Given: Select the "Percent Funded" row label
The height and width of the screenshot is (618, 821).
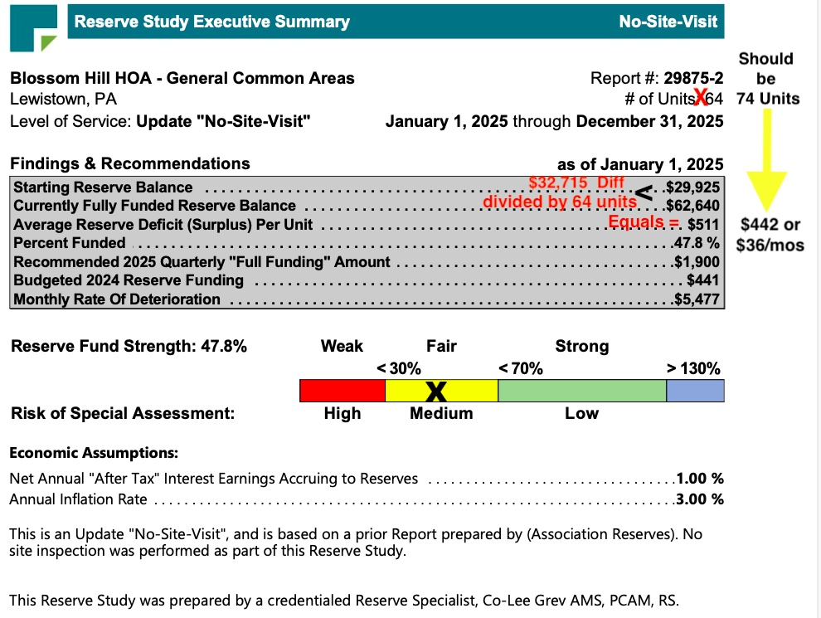Looking at the screenshot, I should click(70, 243).
